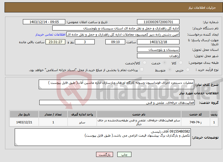Viewport: 223px width, 162px height.
Task: Click the شماره نیاز label
Action: pos(211,22)
